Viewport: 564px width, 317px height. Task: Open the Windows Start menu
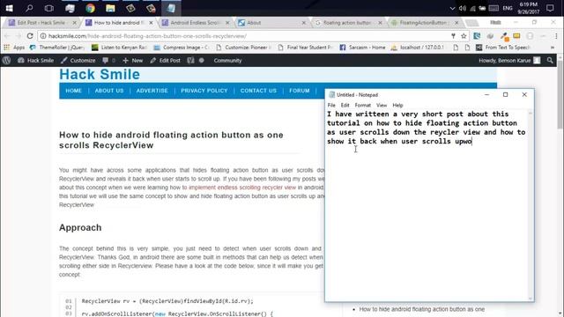(x=10, y=8)
